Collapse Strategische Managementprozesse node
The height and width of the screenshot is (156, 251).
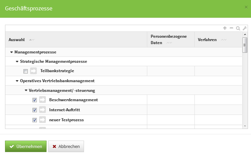click(17, 61)
